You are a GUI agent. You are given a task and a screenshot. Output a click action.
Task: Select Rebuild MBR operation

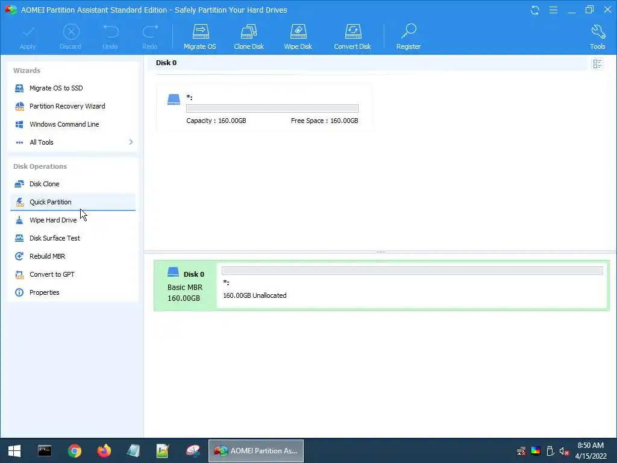tap(73, 256)
